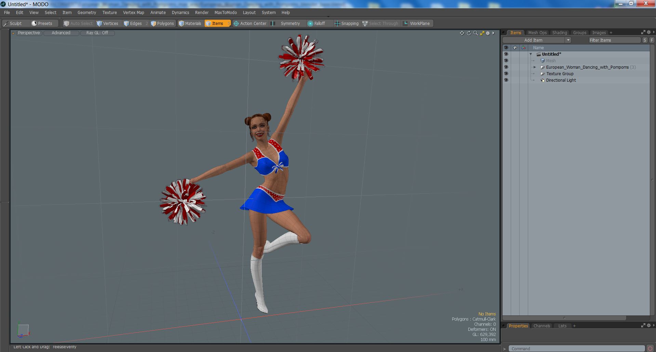Expand the European_Woman_Dancing_with_Pompoms group
656x352 pixels.
[x=535, y=67]
